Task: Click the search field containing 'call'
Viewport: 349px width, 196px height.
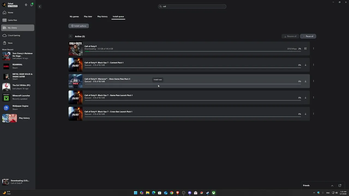Action: click(x=192, y=7)
